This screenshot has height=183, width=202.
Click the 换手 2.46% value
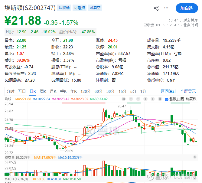(69, 54)
